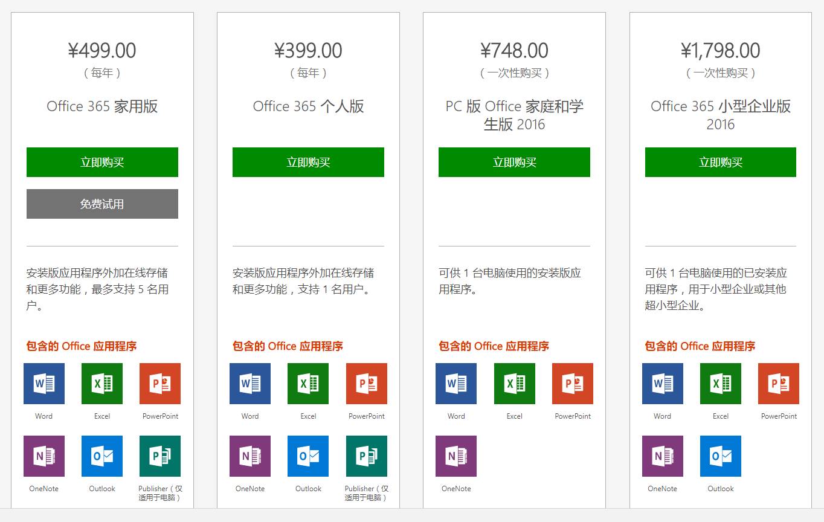Viewport: 824px width, 522px height.
Task: Click description mentioning 支持 1 名用户
Action: [x=303, y=281]
